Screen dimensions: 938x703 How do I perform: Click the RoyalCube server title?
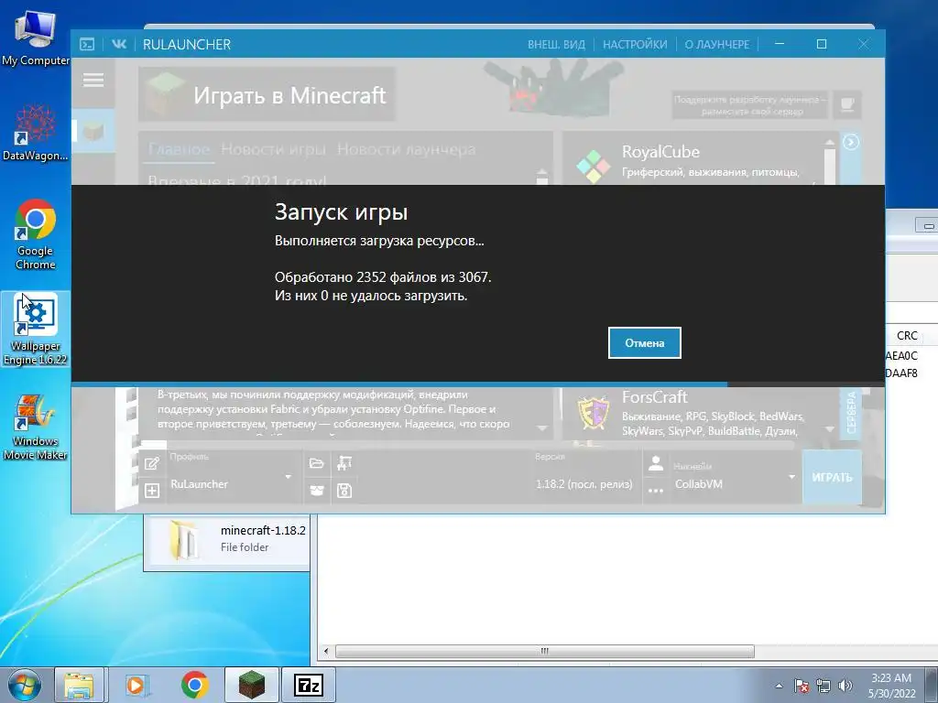click(x=660, y=152)
